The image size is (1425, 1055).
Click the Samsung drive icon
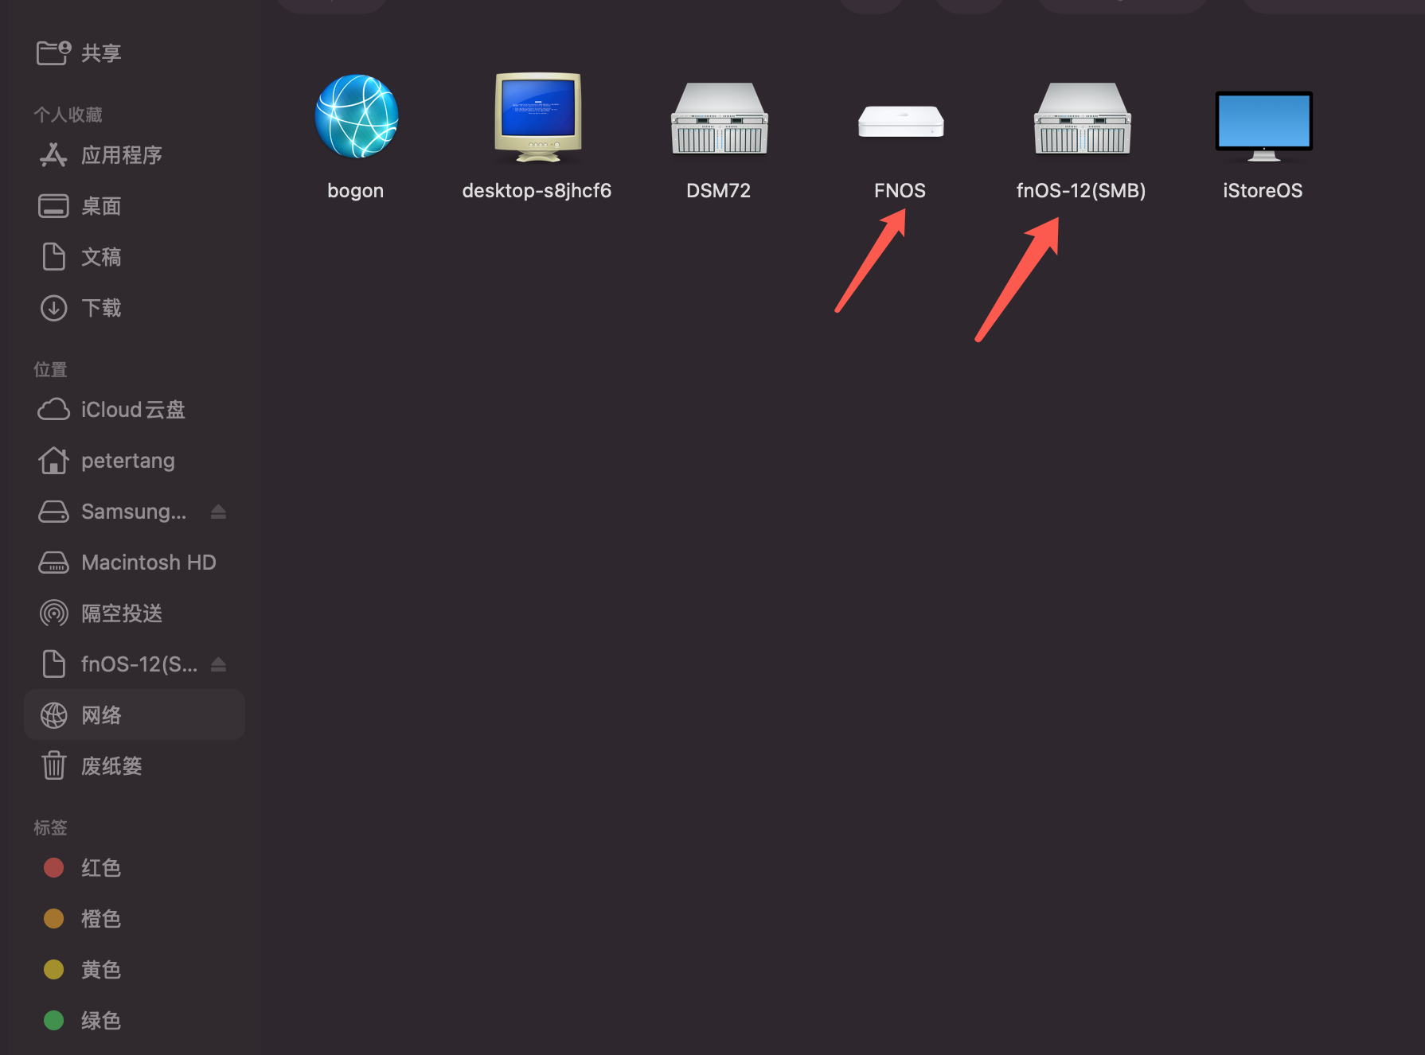point(53,512)
